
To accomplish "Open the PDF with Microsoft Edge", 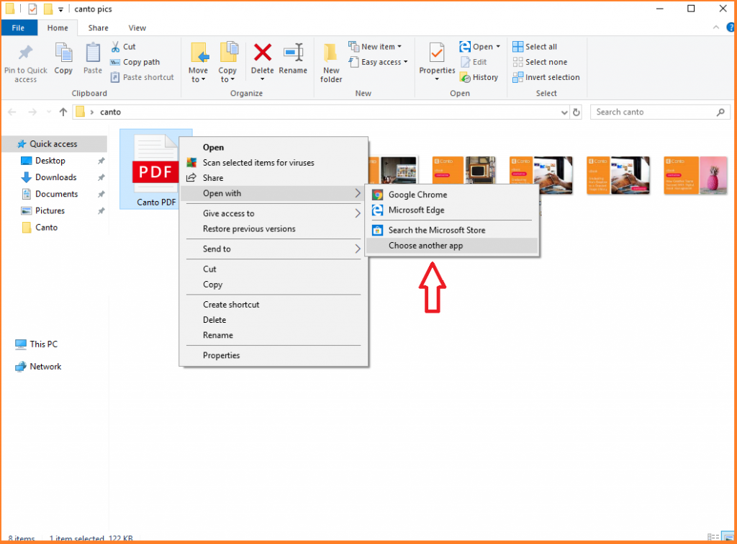I will pyautogui.click(x=419, y=210).
